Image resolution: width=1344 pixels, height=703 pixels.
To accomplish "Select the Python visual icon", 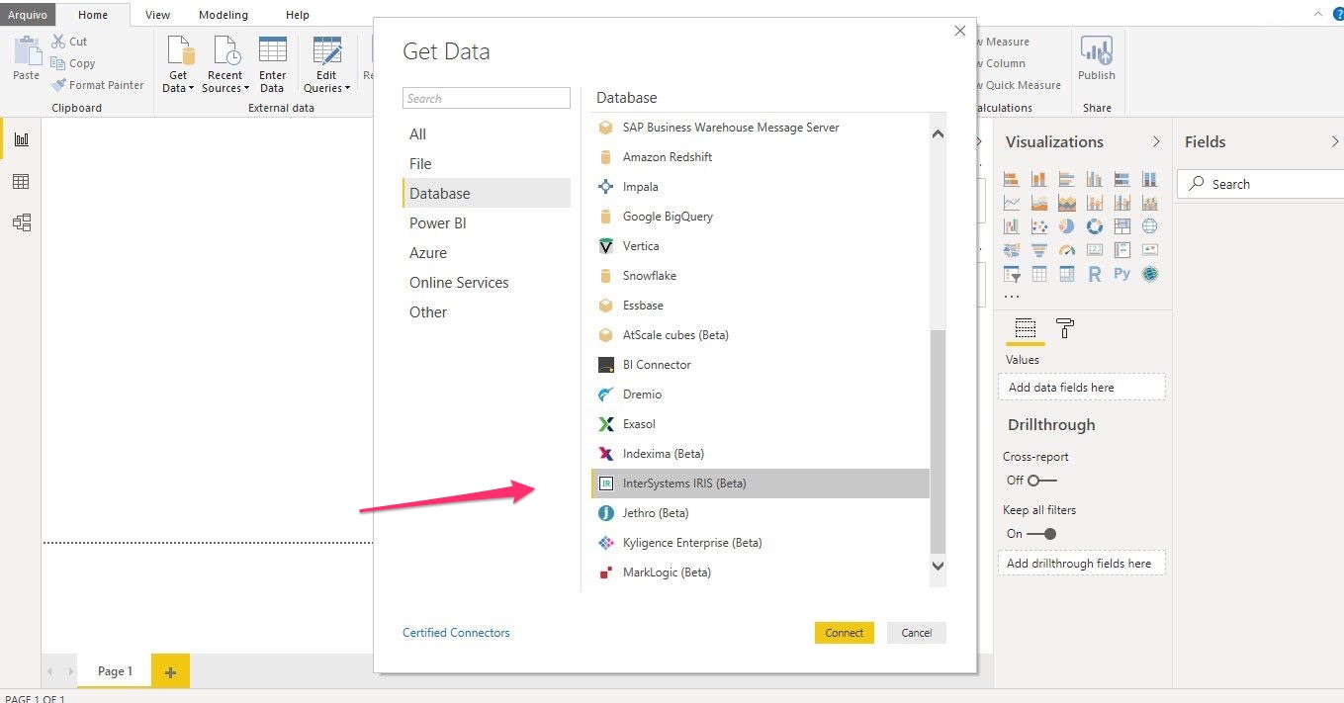I will 1121,274.
